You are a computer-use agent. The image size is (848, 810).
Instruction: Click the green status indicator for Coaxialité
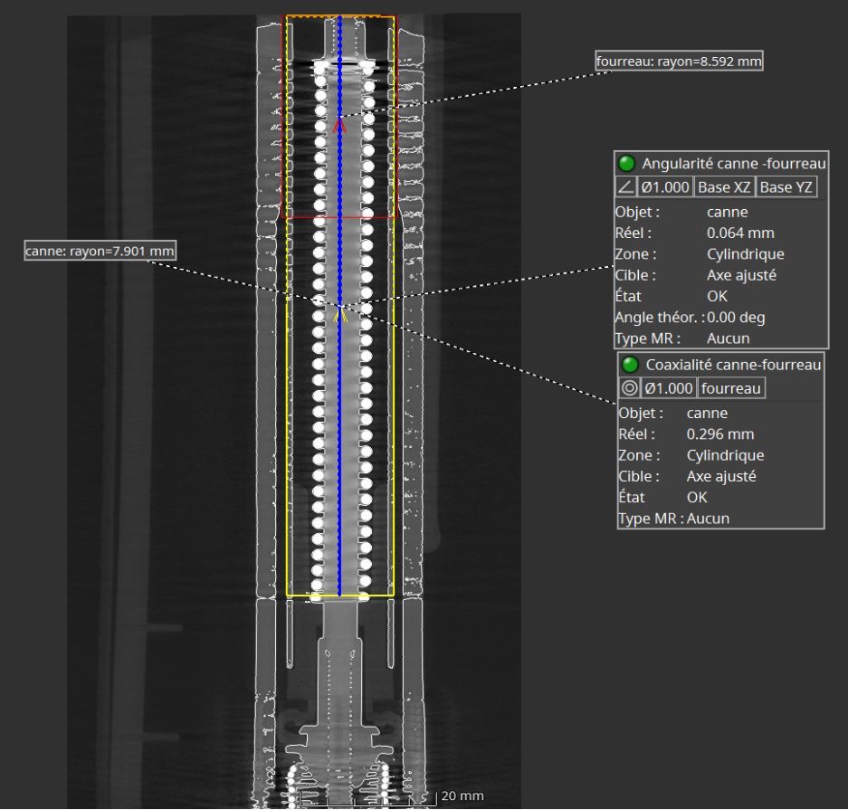pos(630,365)
